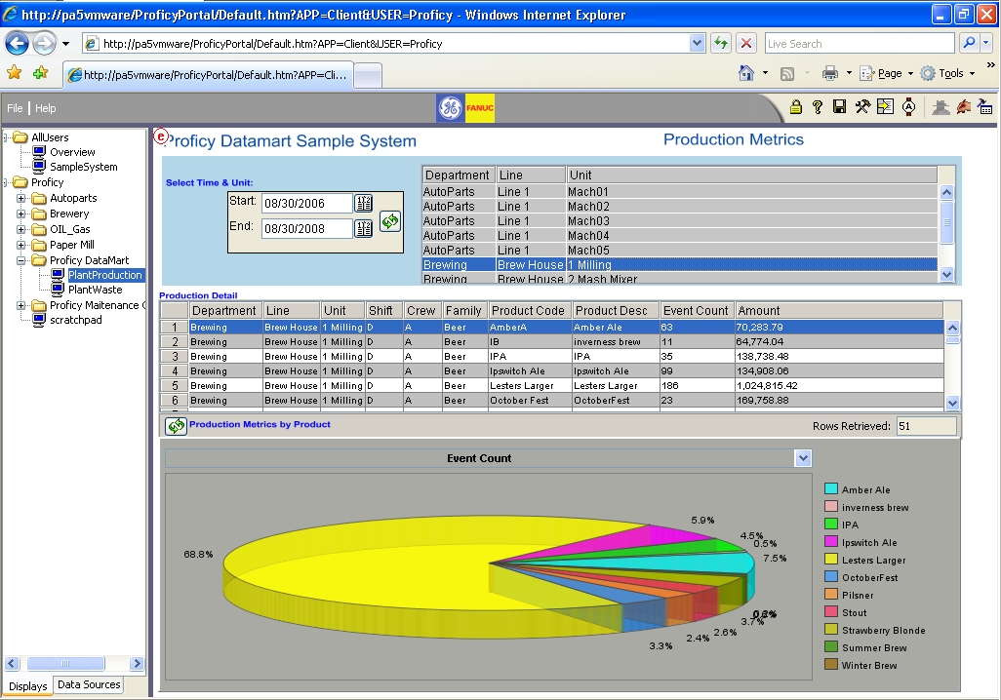
Task: Click the Rows Retrieved value box
Action: [x=926, y=426]
